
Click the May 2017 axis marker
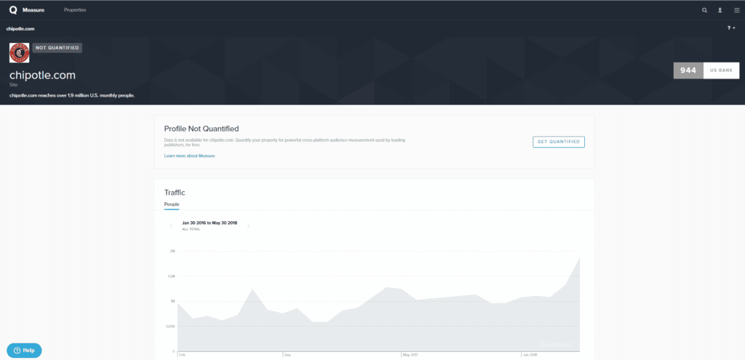click(x=412, y=355)
